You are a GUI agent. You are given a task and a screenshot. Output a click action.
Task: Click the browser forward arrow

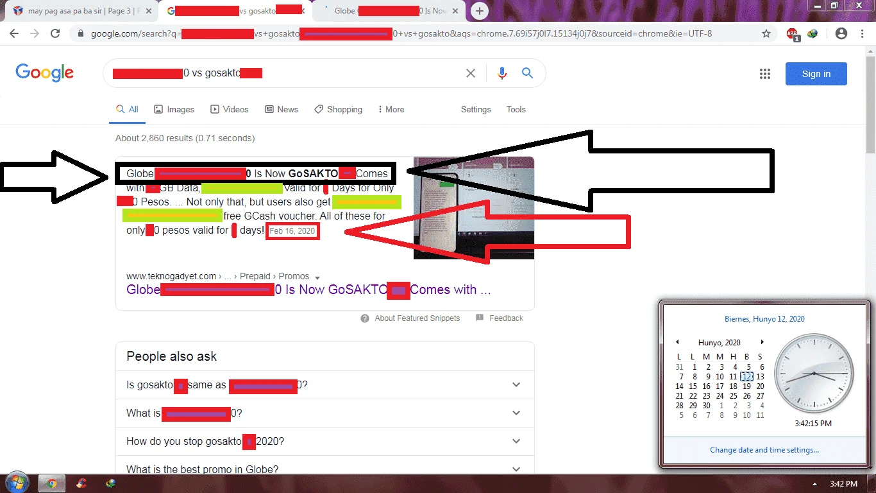coord(35,33)
